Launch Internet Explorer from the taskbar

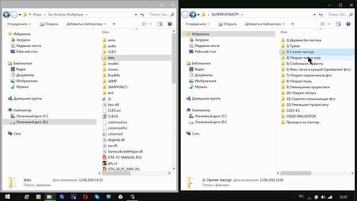(27, 197)
